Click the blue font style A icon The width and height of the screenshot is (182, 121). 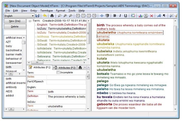pyautogui.click(x=159, y=16)
